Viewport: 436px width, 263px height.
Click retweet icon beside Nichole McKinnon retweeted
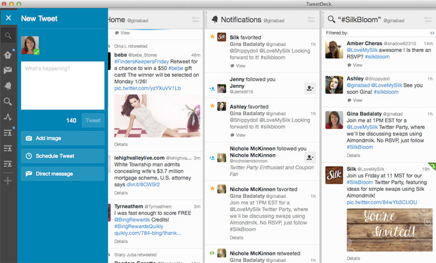pos(212,253)
